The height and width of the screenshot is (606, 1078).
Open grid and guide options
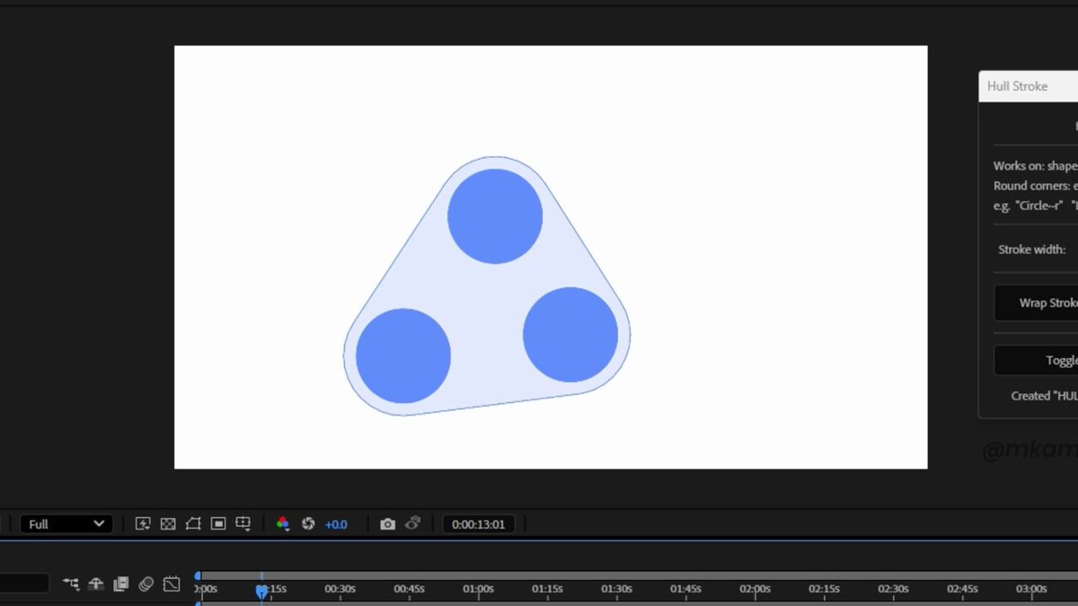pos(243,523)
